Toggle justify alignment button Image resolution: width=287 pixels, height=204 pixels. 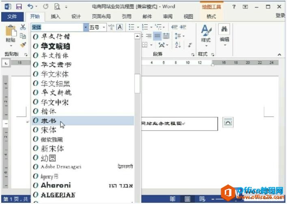157,36
